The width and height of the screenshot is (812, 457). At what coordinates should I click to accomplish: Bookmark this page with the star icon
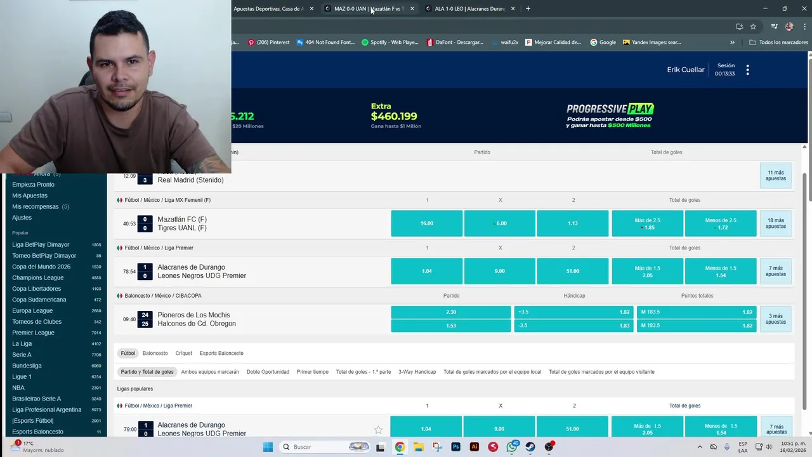coord(753,26)
